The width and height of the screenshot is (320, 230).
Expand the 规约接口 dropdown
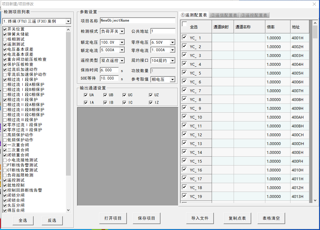[x=172, y=60]
